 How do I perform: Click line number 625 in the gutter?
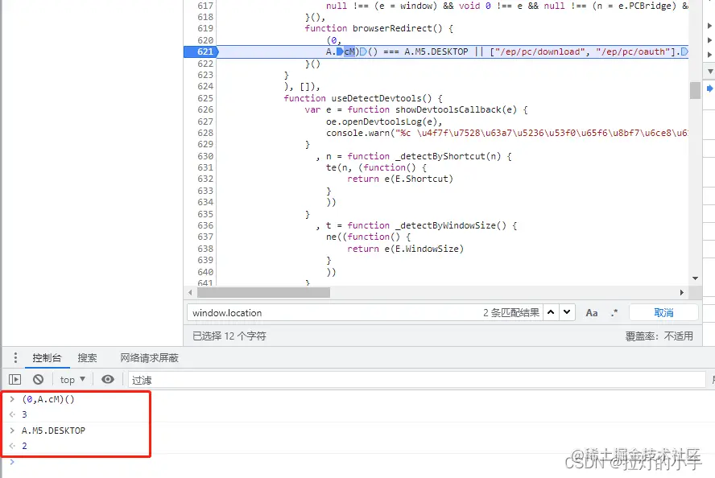(x=205, y=98)
